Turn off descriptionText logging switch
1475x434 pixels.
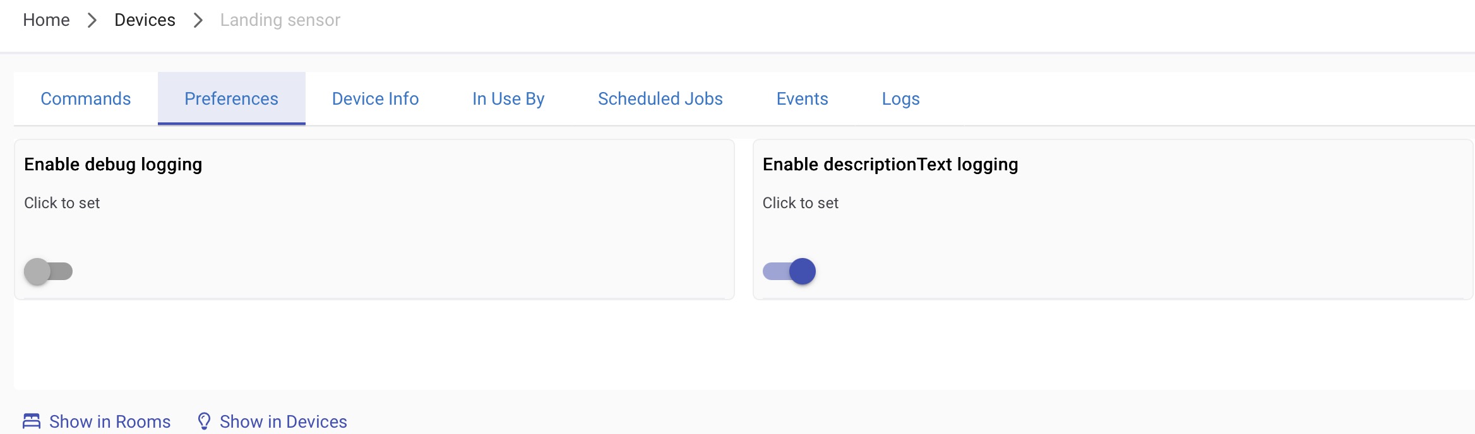click(789, 271)
